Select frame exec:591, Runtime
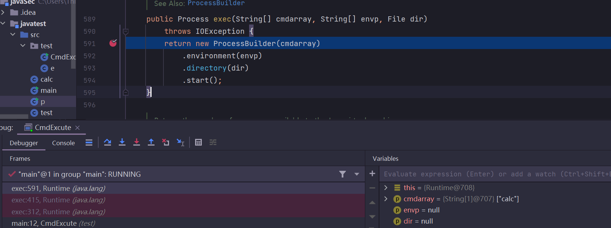The image size is (611, 228). coord(183,188)
